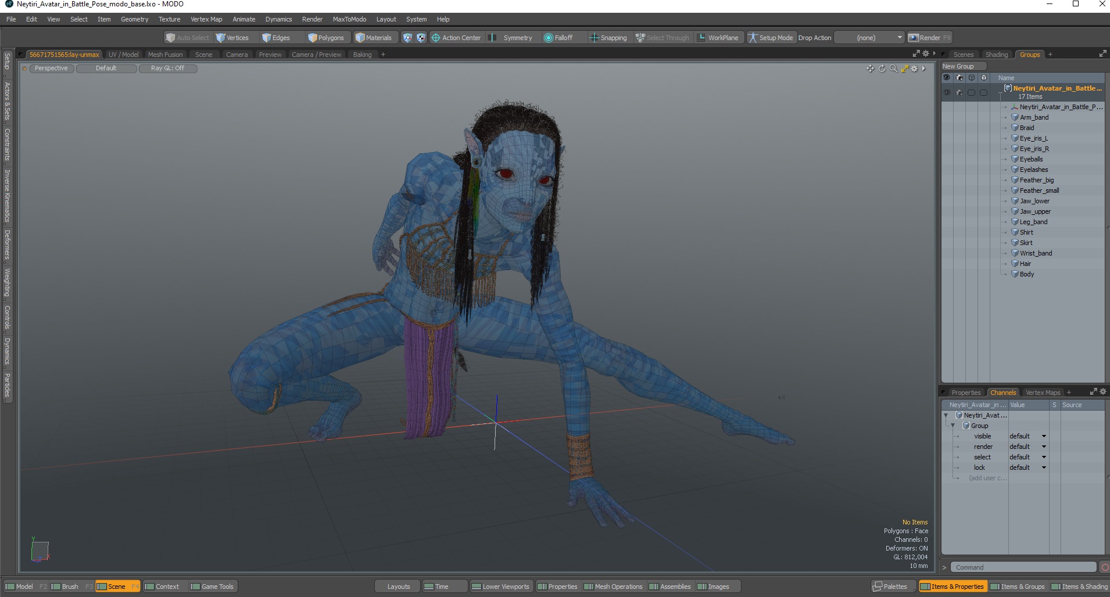Open the Assemblies panel button
The image size is (1110, 597).
point(669,587)
